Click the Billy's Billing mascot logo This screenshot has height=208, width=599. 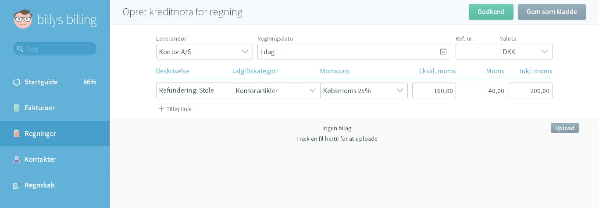coord(23,19)
